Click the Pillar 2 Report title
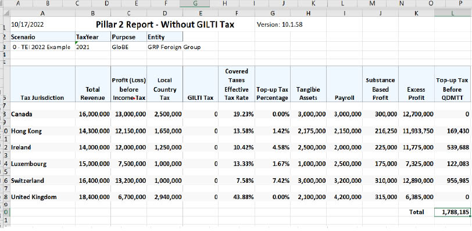The image size is (472, 231). (x=165, y=24)
